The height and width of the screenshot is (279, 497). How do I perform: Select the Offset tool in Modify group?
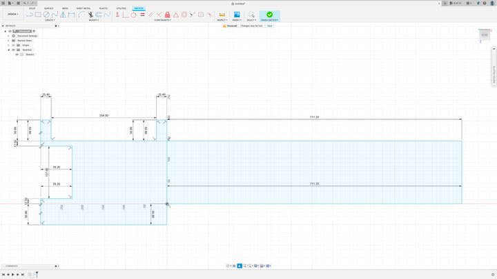[99, 14]
